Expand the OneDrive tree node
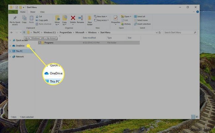 click(10, 46)
